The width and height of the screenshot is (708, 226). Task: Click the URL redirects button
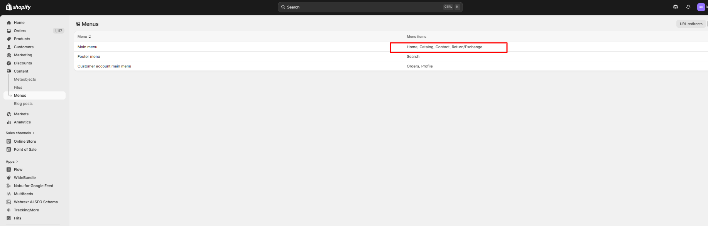691,24
